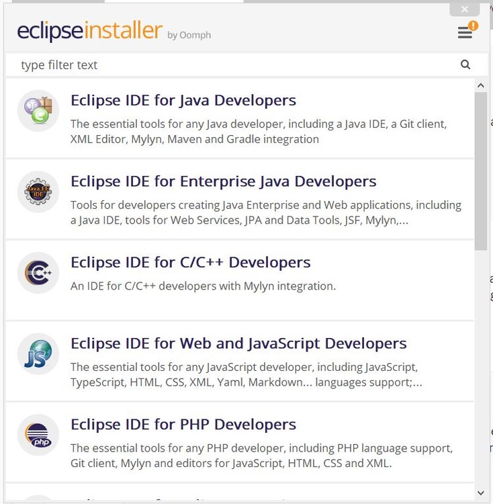The width and height of the screenshot is (493, 504).
Task: Click the JS globe package icon
Action: pyautogui.click(x=38, y=353)
